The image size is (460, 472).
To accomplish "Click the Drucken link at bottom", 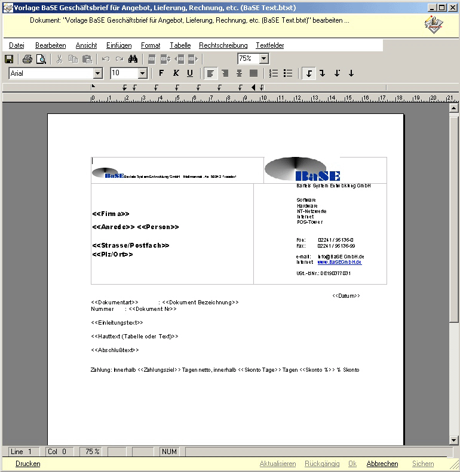I will pos(28,464).
